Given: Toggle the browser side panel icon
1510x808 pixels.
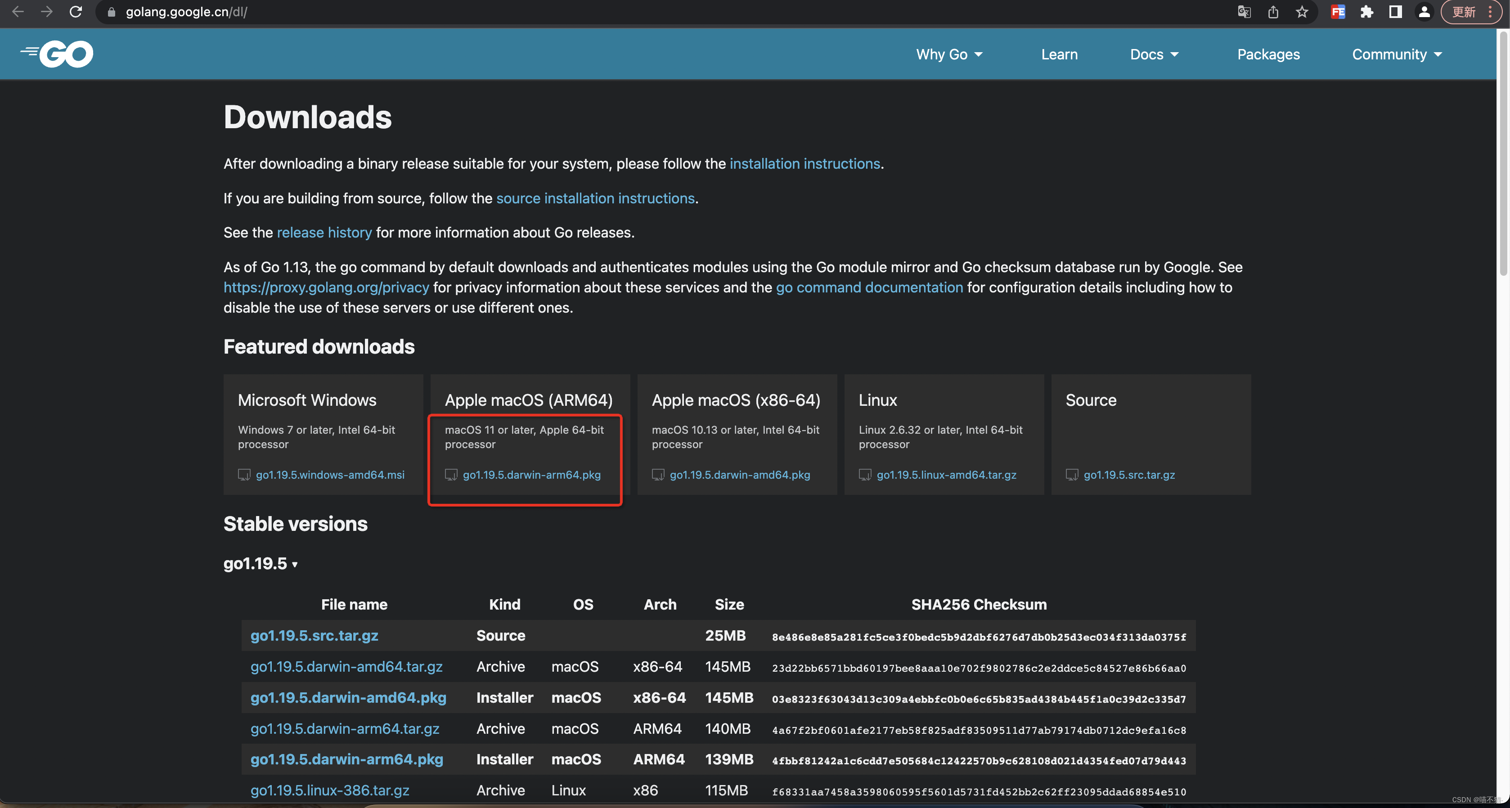Looking at the screenshot, I should (1395, 12).
